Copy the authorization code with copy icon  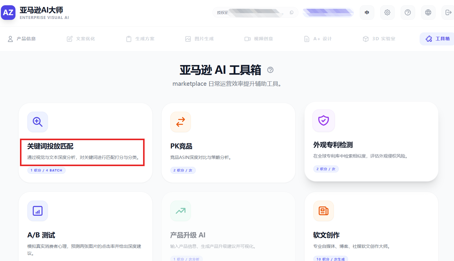(291, 13)
